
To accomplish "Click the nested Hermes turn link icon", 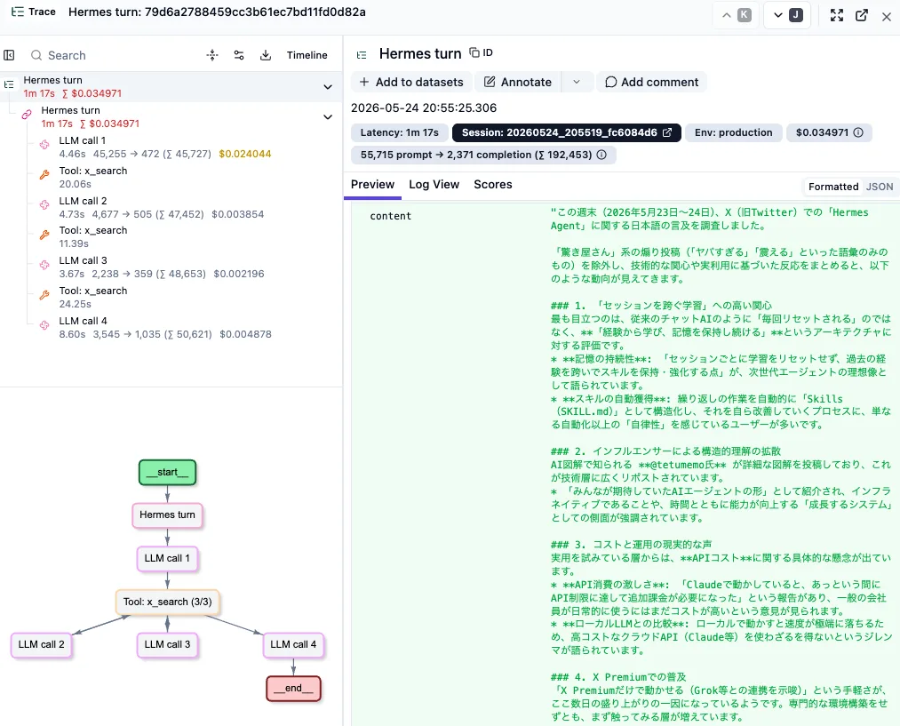I will (x=27, y=115).
